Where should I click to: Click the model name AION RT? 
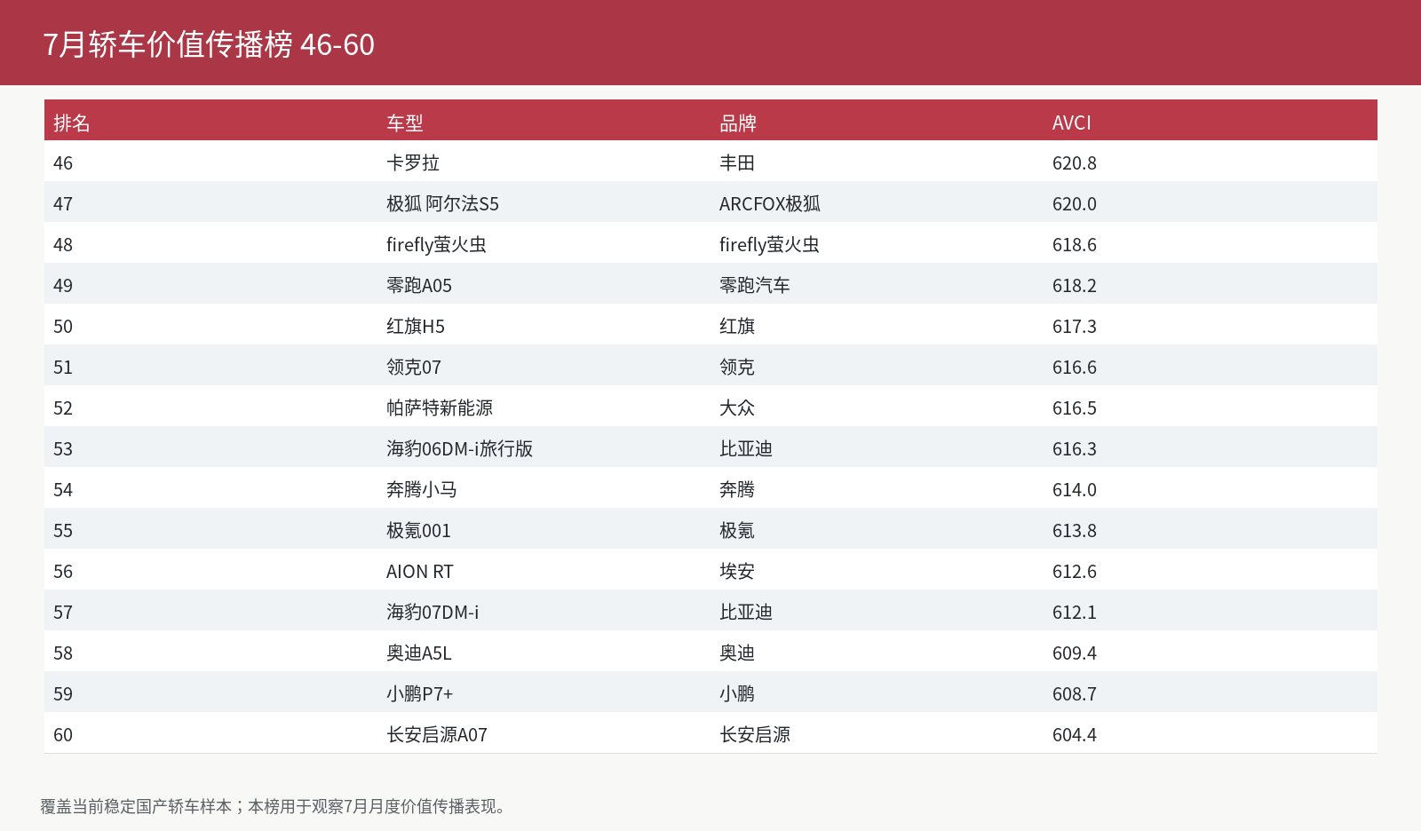420,572
